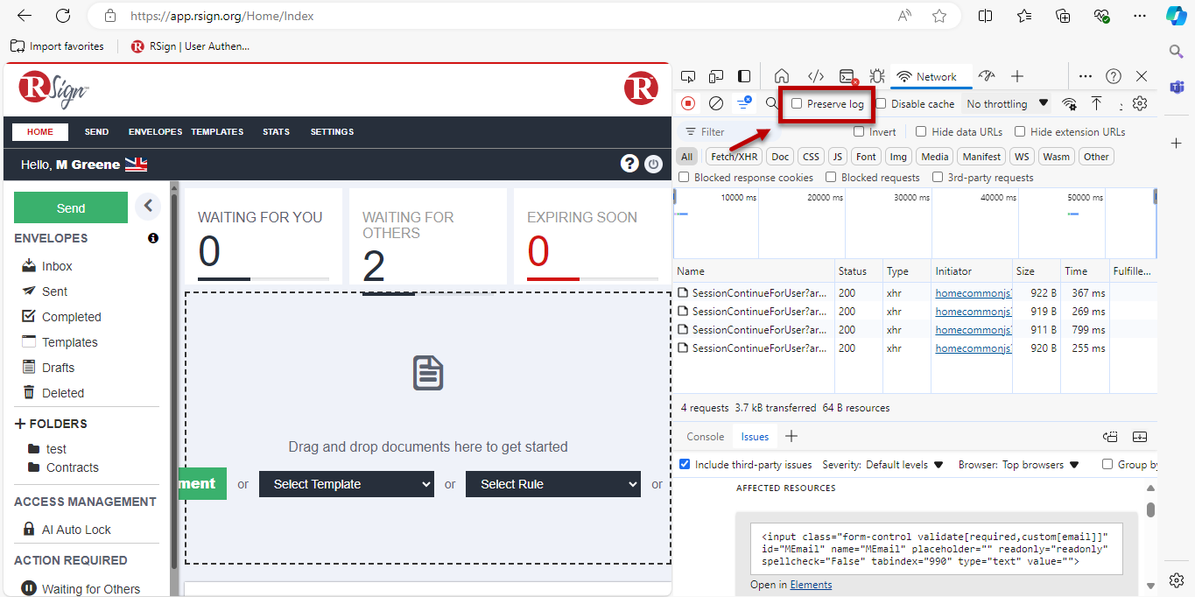Open the Severity Default levels dropdown
This screenshot has width=1195, height=597.
[904, 465]
